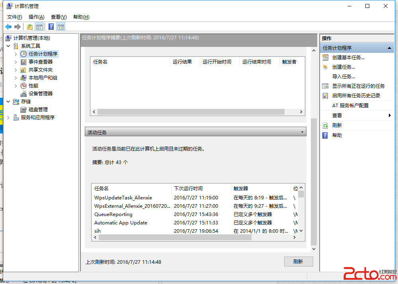Toggle the show/hide console tree toolbar icon
Viewport: 398px width, 284px height.
point(38,27)
